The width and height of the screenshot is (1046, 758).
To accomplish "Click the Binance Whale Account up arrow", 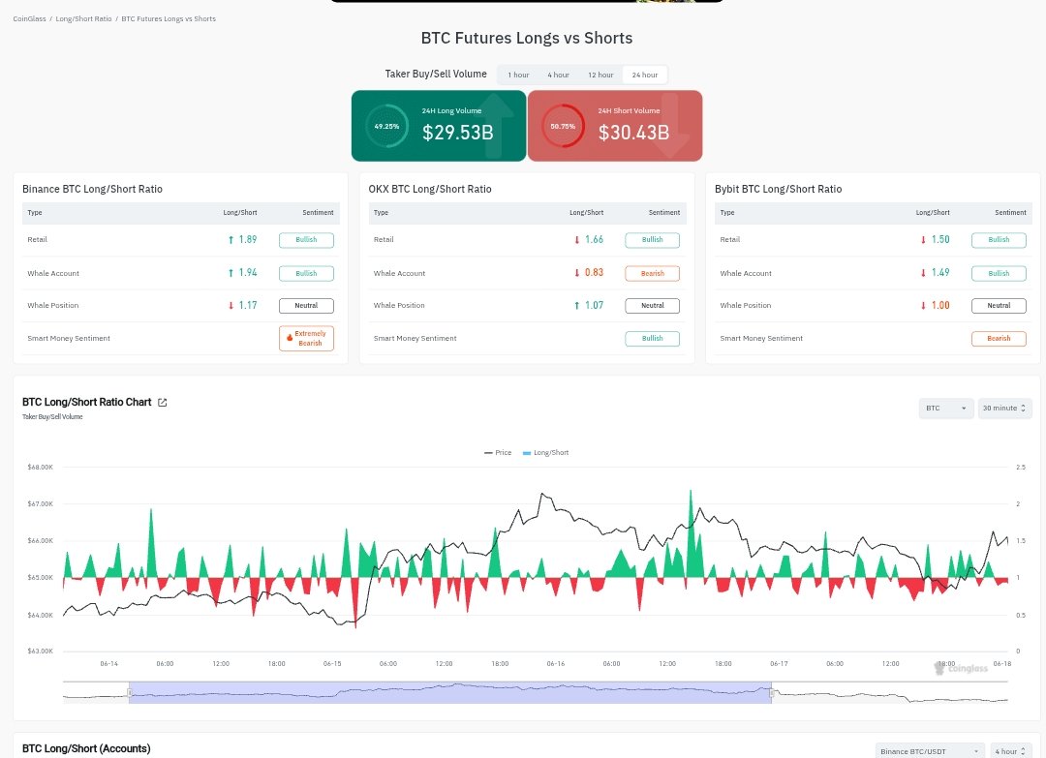I will (231, 273).
